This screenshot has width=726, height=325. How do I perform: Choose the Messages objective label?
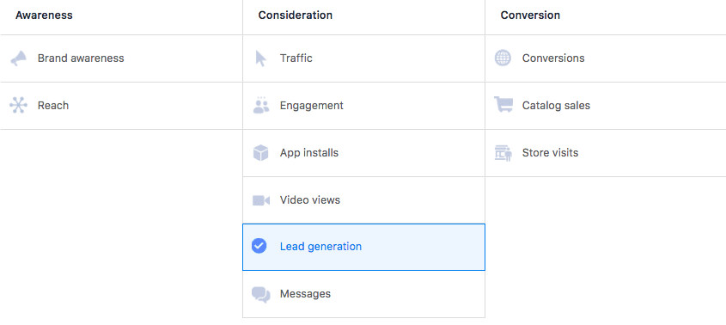coord(306,294)
